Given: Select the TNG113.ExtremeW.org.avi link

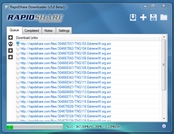Looking at the screenshot, I should pos(66,92).
